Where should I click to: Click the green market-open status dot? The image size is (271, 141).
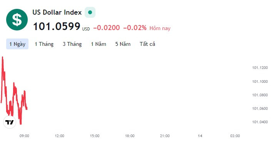click(x=90, y=12)
